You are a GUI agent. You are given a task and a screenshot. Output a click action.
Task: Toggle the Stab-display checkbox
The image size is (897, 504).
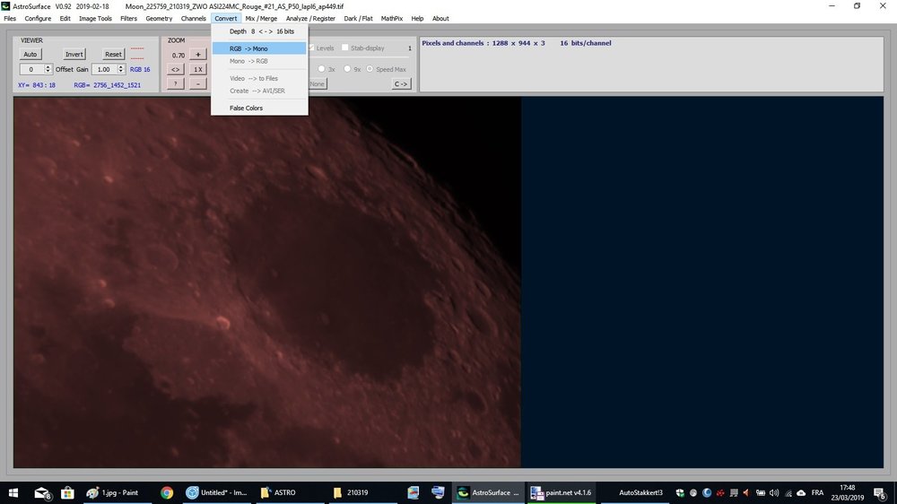click(x=345, y=48)
